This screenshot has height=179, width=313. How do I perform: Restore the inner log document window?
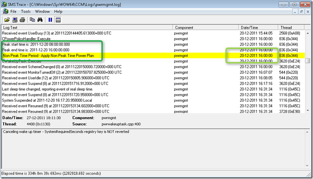(302, 12)
